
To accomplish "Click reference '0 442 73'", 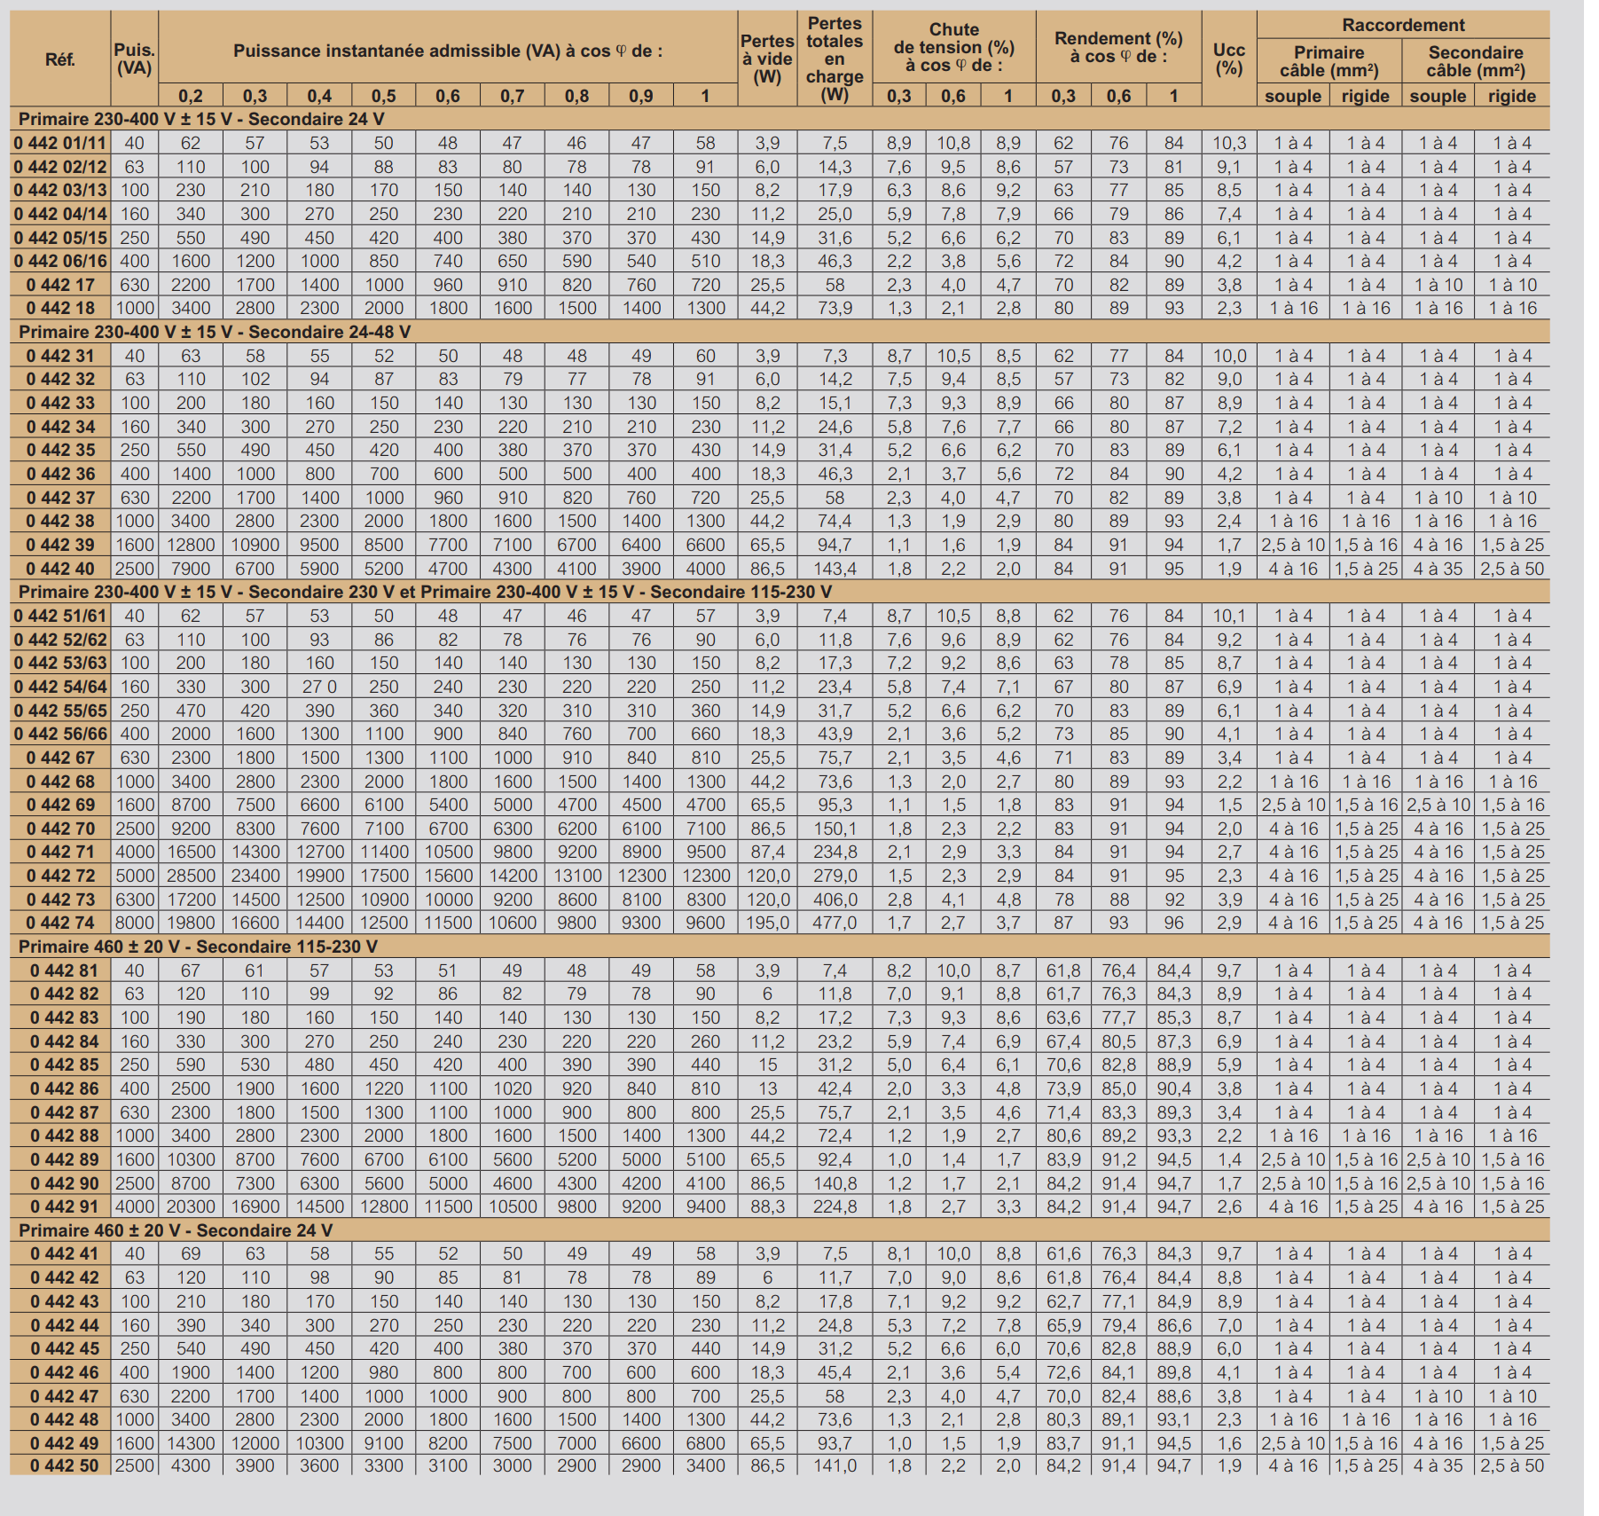I will pos(60,899).
